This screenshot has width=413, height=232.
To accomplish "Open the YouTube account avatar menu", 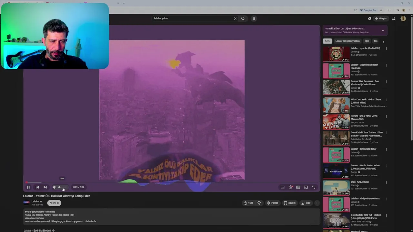I will pyautogui.click(x=403, y=19).
